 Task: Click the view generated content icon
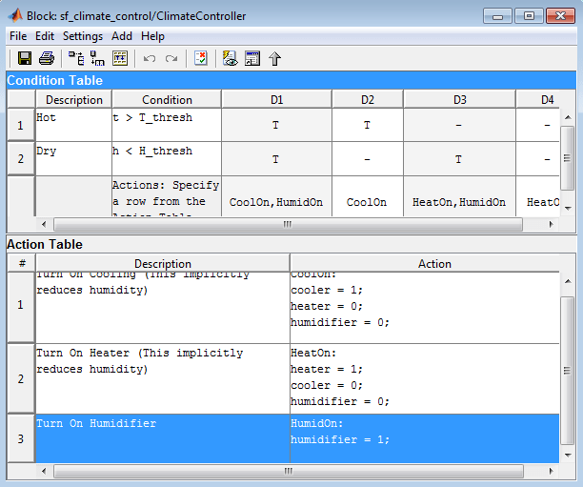pos(231,58)
